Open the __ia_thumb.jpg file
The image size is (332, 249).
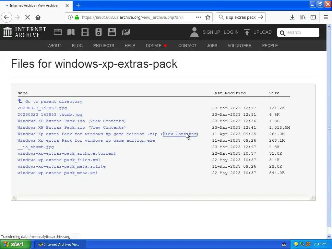click(x=36, y=147)
